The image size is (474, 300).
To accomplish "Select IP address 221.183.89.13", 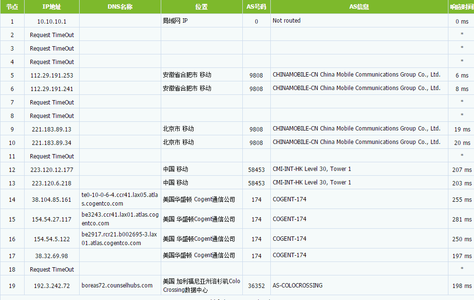I will click(x=52, y=130).
